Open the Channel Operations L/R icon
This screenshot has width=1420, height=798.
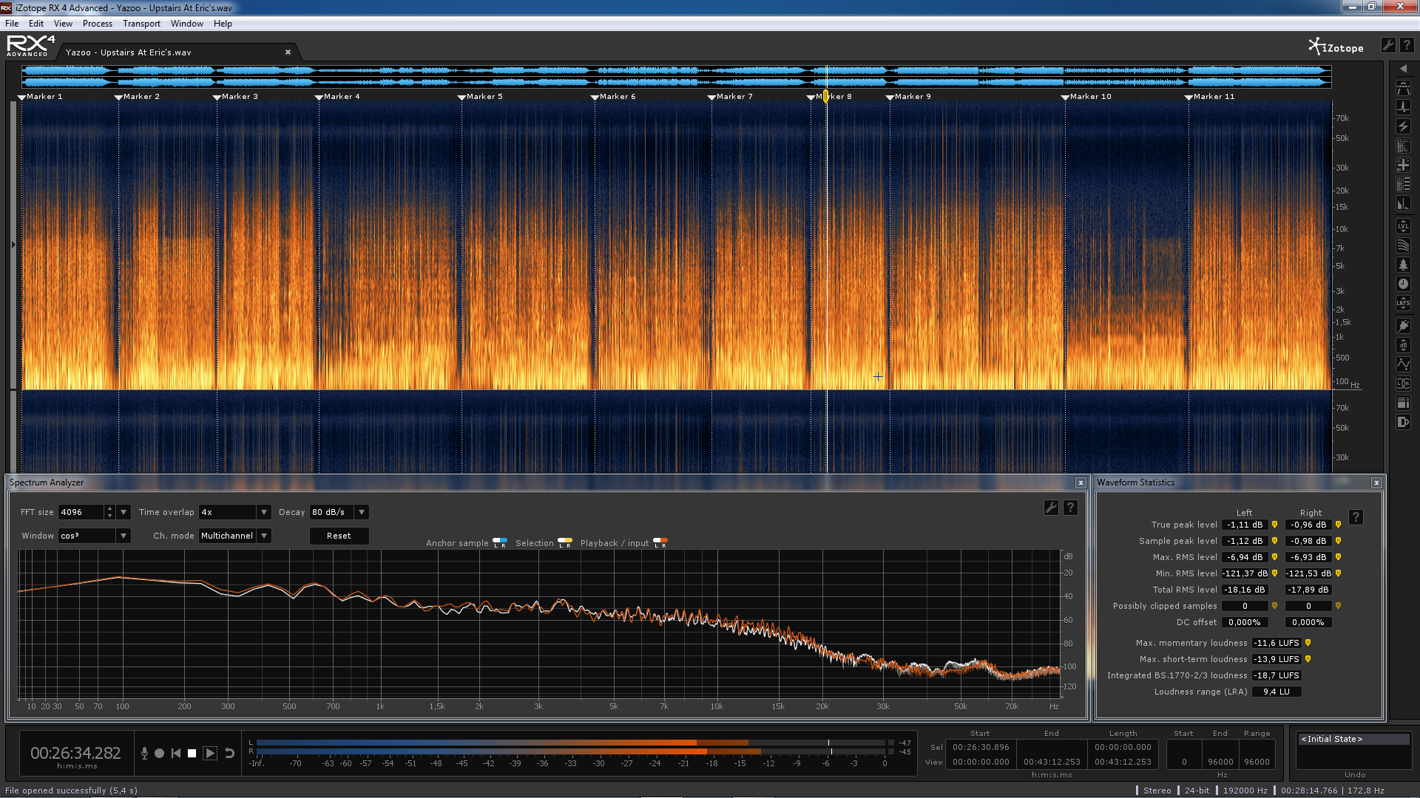1403,383
